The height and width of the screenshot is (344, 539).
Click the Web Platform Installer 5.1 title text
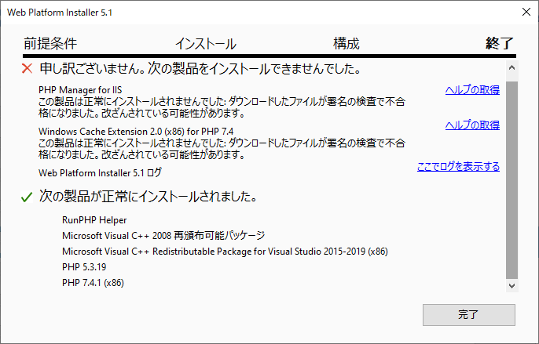coord(60,13)
